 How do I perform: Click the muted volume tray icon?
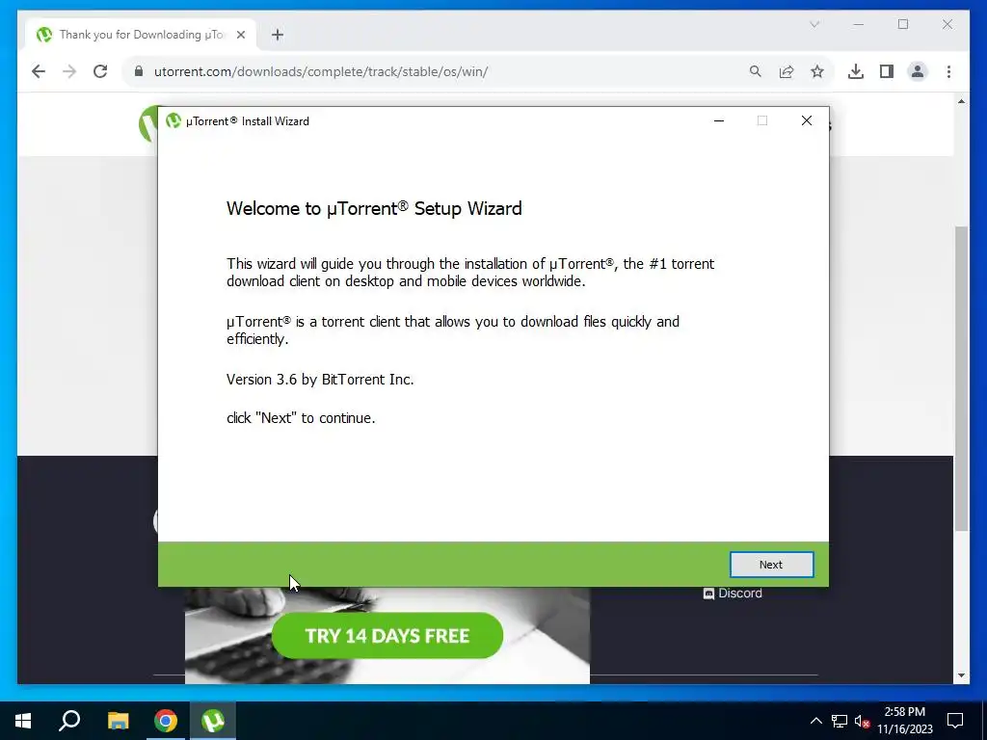863,721
